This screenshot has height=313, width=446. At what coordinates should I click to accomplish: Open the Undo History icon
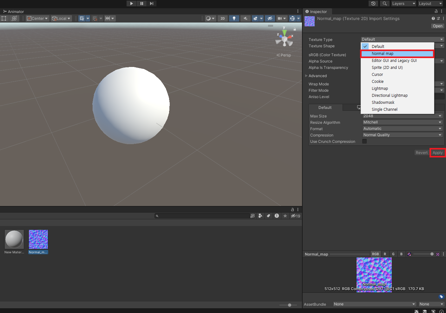coord(373,3)
